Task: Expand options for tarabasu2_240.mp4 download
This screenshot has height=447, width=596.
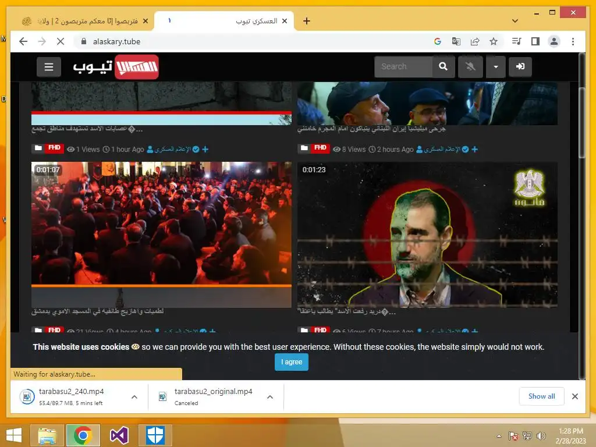Action: tap(134, 397)
